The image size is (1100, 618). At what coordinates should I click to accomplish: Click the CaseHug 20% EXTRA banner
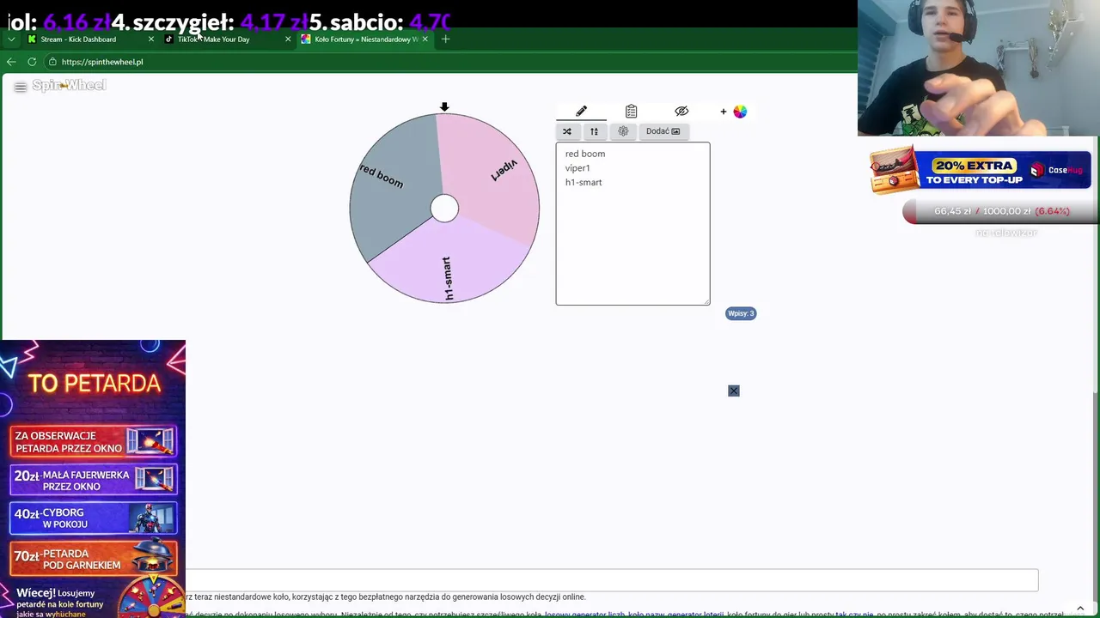click(981, 169)
